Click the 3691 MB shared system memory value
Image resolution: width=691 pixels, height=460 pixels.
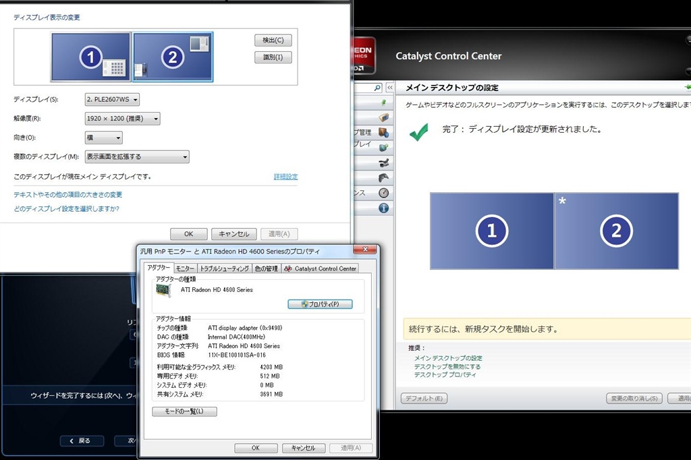(x=271, y=395)
